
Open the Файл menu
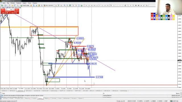coord(4,3)
